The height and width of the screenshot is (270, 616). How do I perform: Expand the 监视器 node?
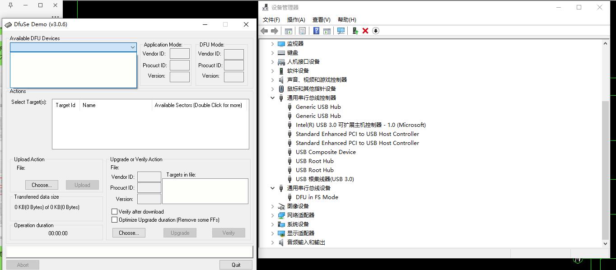[272, 43]
